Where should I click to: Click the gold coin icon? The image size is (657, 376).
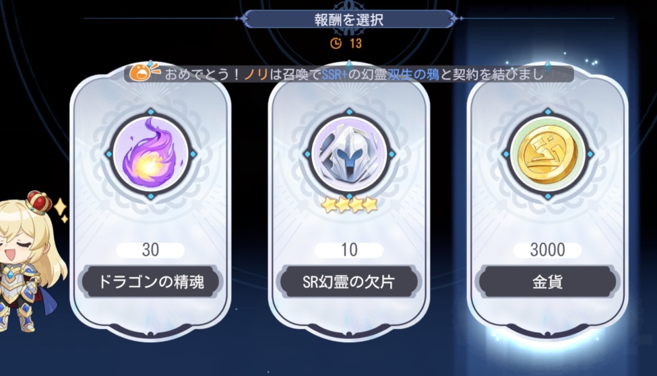[548, 154]
